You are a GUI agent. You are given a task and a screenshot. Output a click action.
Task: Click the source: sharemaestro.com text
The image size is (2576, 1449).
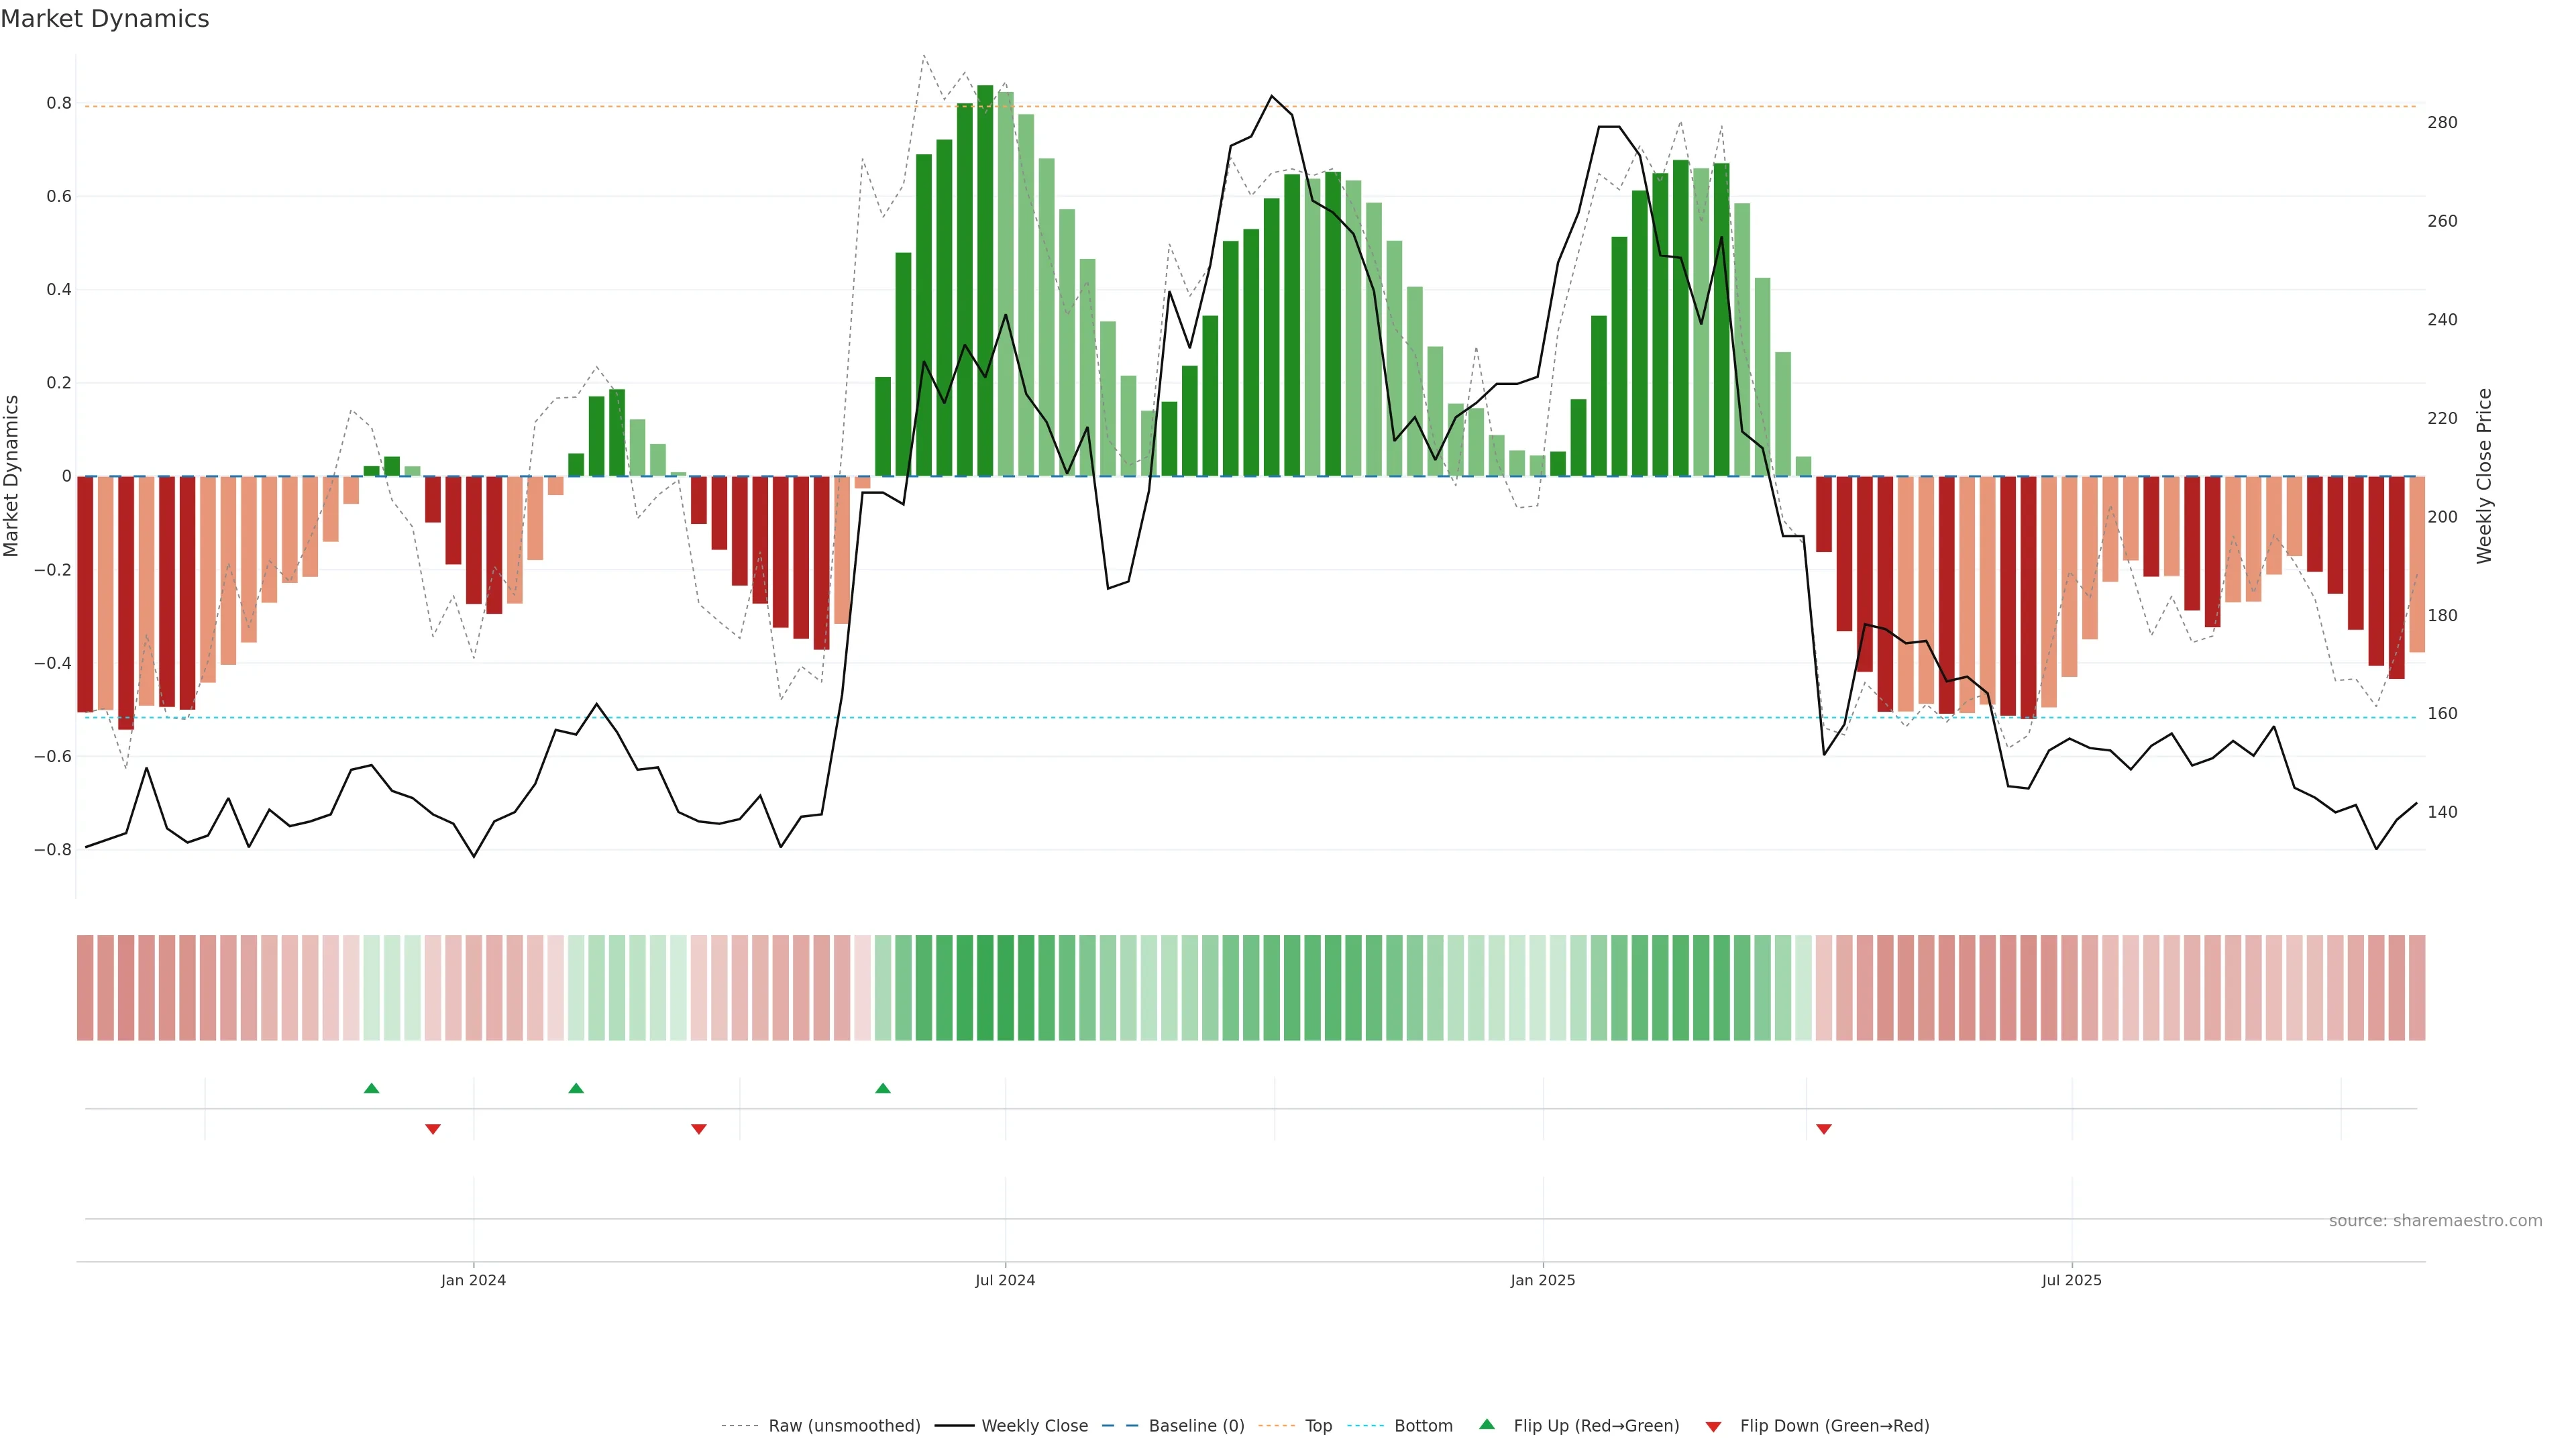pyautogui.click(x=2435, y=1221)
